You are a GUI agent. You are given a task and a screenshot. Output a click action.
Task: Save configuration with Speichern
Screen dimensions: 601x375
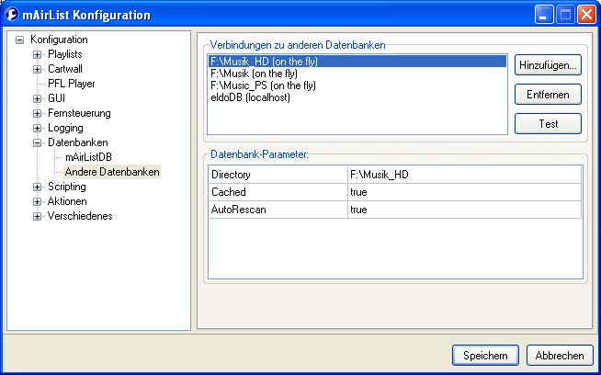pyautogui.click(x=485, y=356)
